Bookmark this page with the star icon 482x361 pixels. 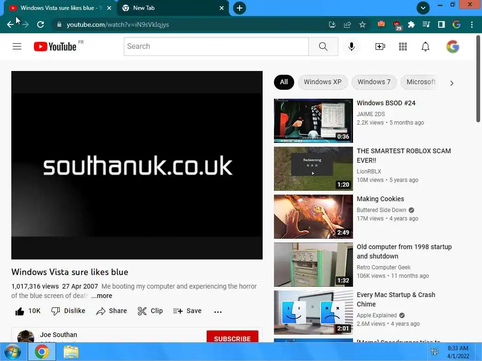pos(362,24)
